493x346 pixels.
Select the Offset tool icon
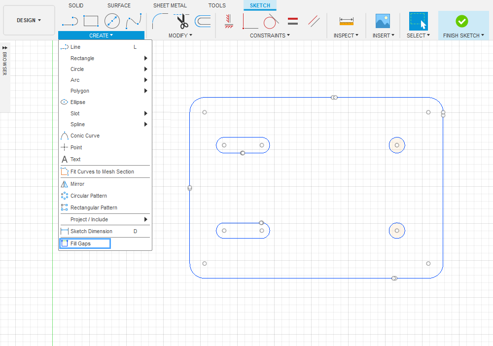tap(203, 21)
